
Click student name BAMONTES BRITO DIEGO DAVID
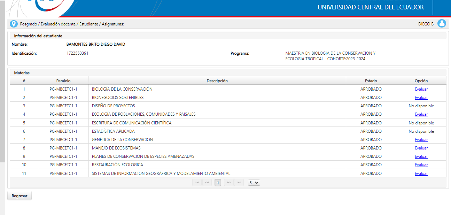[x=96, y=44]
